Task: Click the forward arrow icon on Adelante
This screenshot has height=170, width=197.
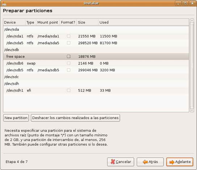Action: [172, 162]
